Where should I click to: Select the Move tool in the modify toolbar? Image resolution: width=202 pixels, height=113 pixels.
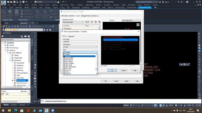point(18,26)
